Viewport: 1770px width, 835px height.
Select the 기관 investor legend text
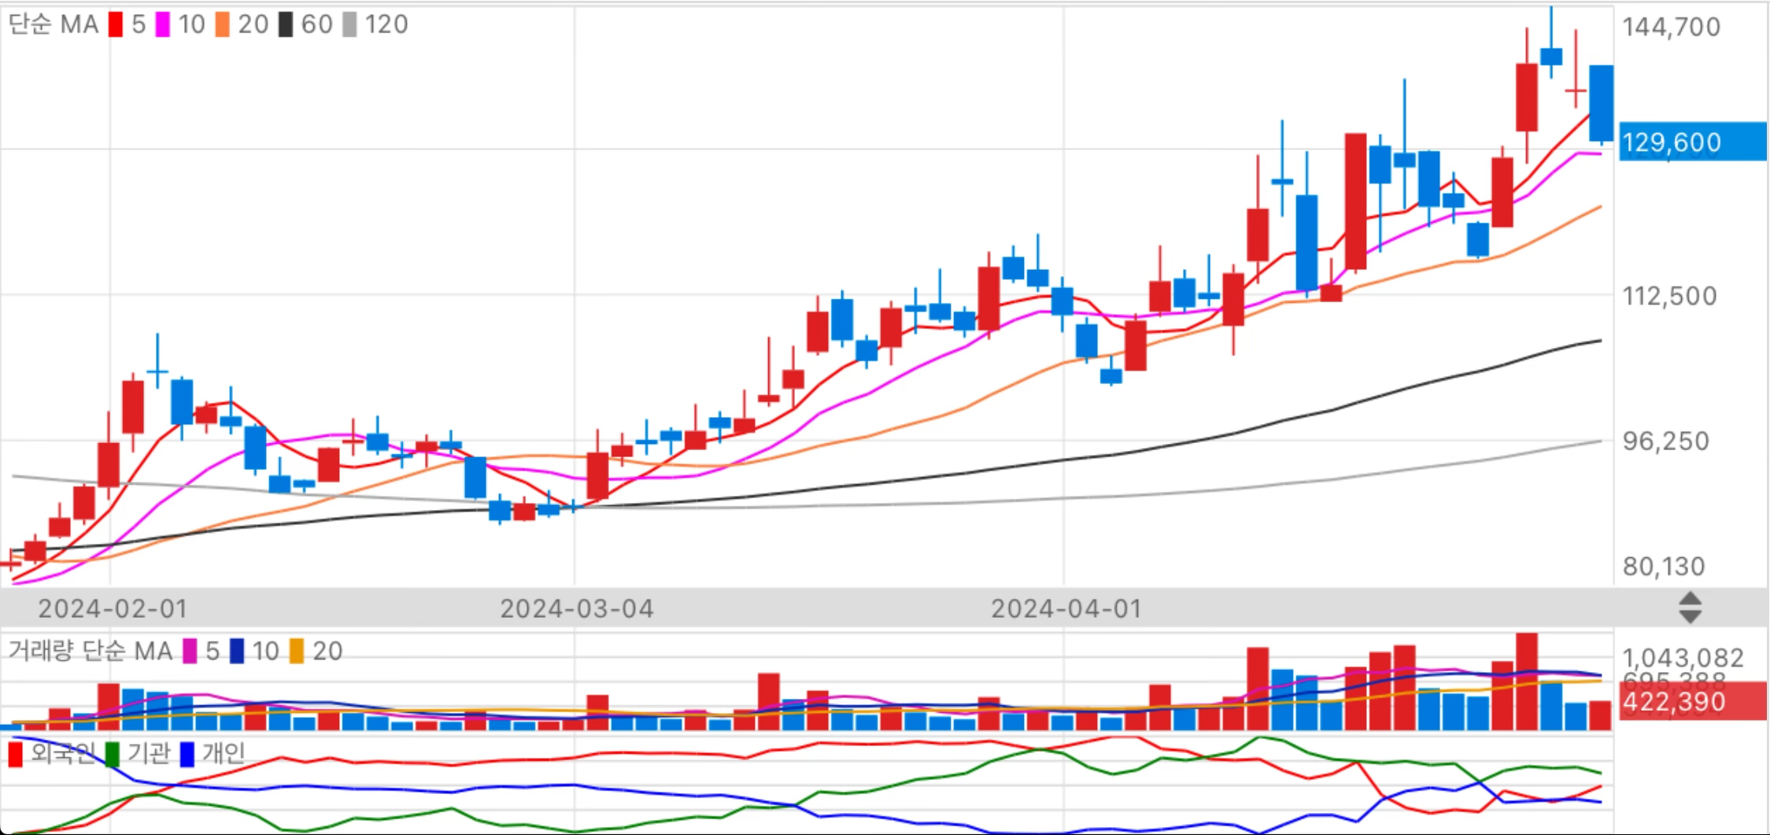pyautogui.click(x=149, y=753)
